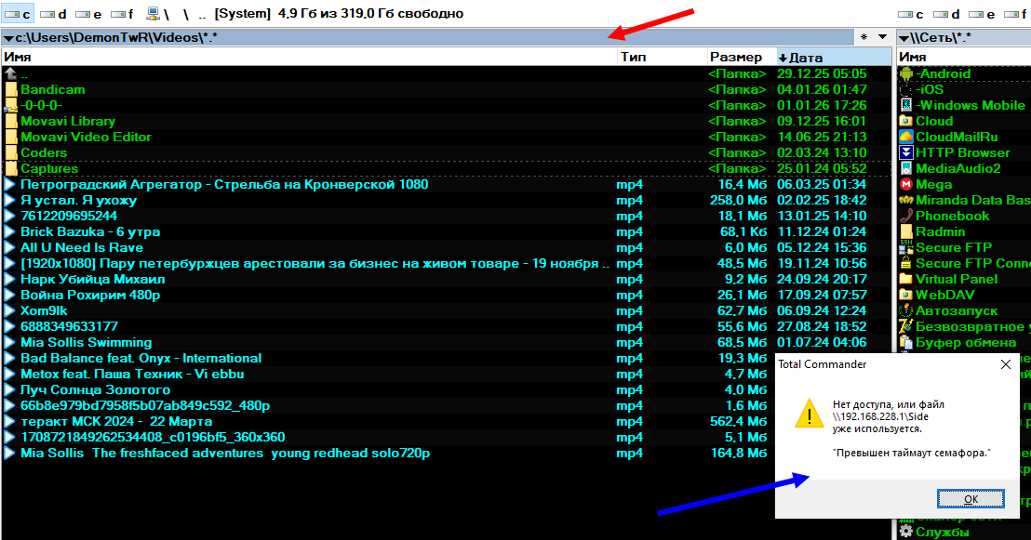Viewport: 1031px width, 540px height.
Task: Click warning icon in Total Commander dialog
Action: (809, 414)
